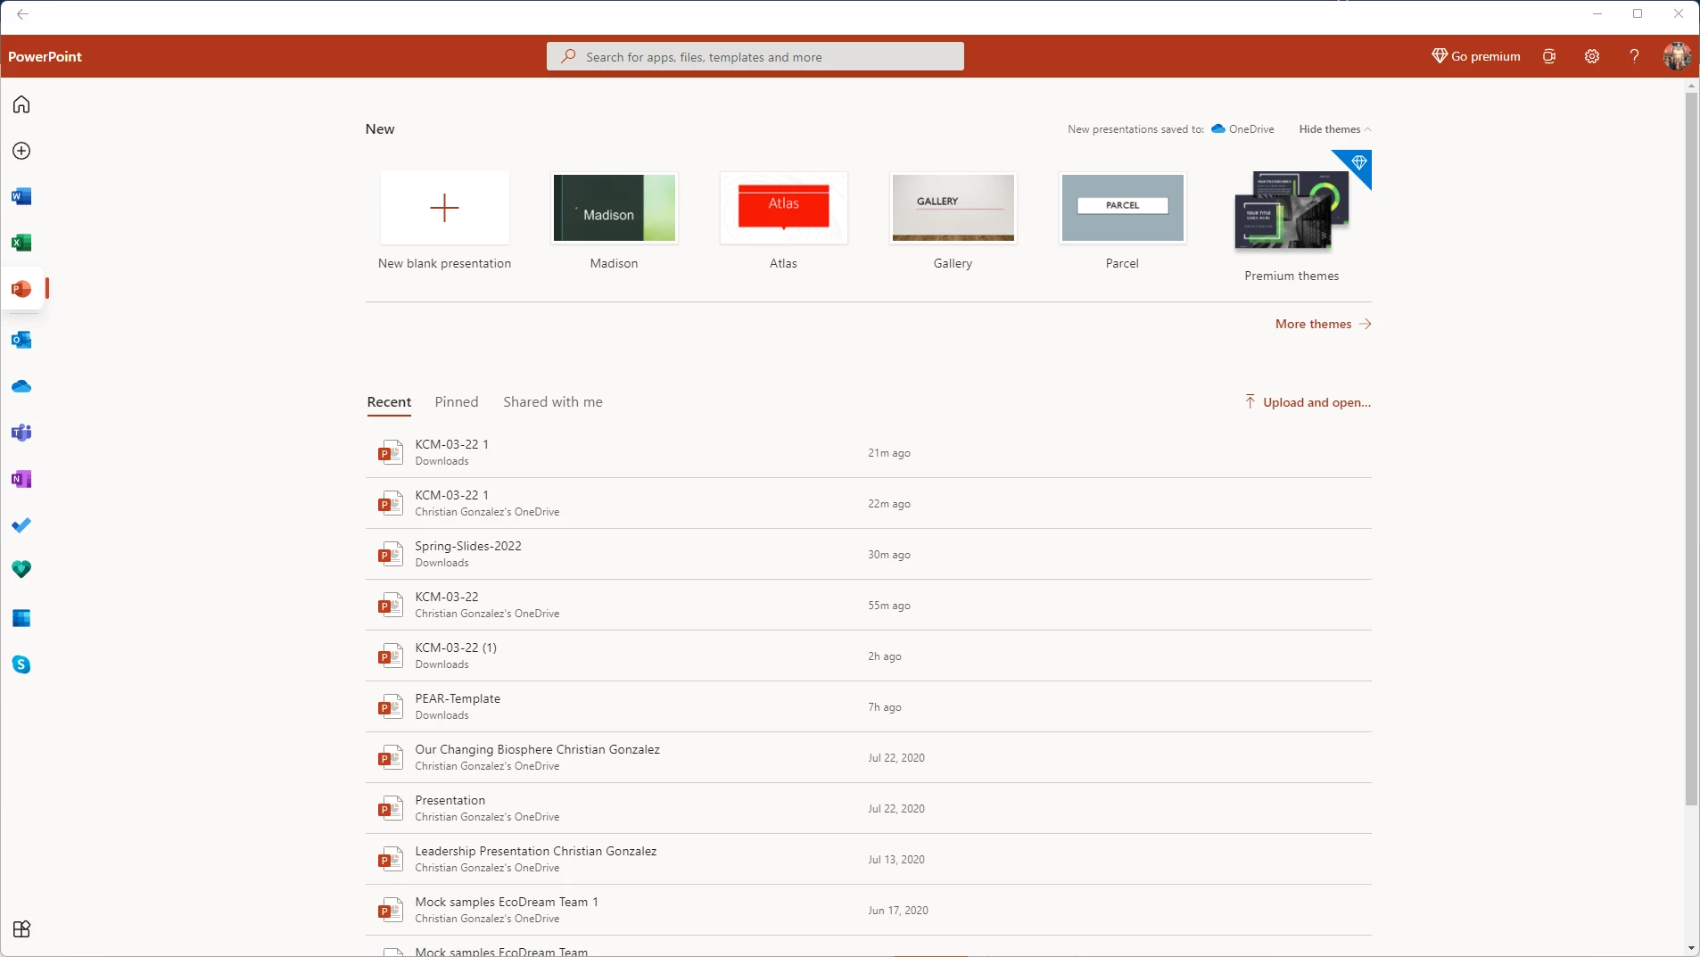Image resolution: width=1700 pixels, height=957 pixels.
Task: Choose the Parcel theme thumbnail
Action: 1122,208
